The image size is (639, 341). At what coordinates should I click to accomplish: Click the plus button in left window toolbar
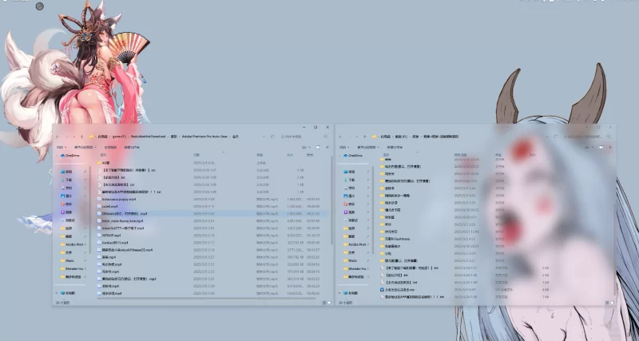point(327,147)
